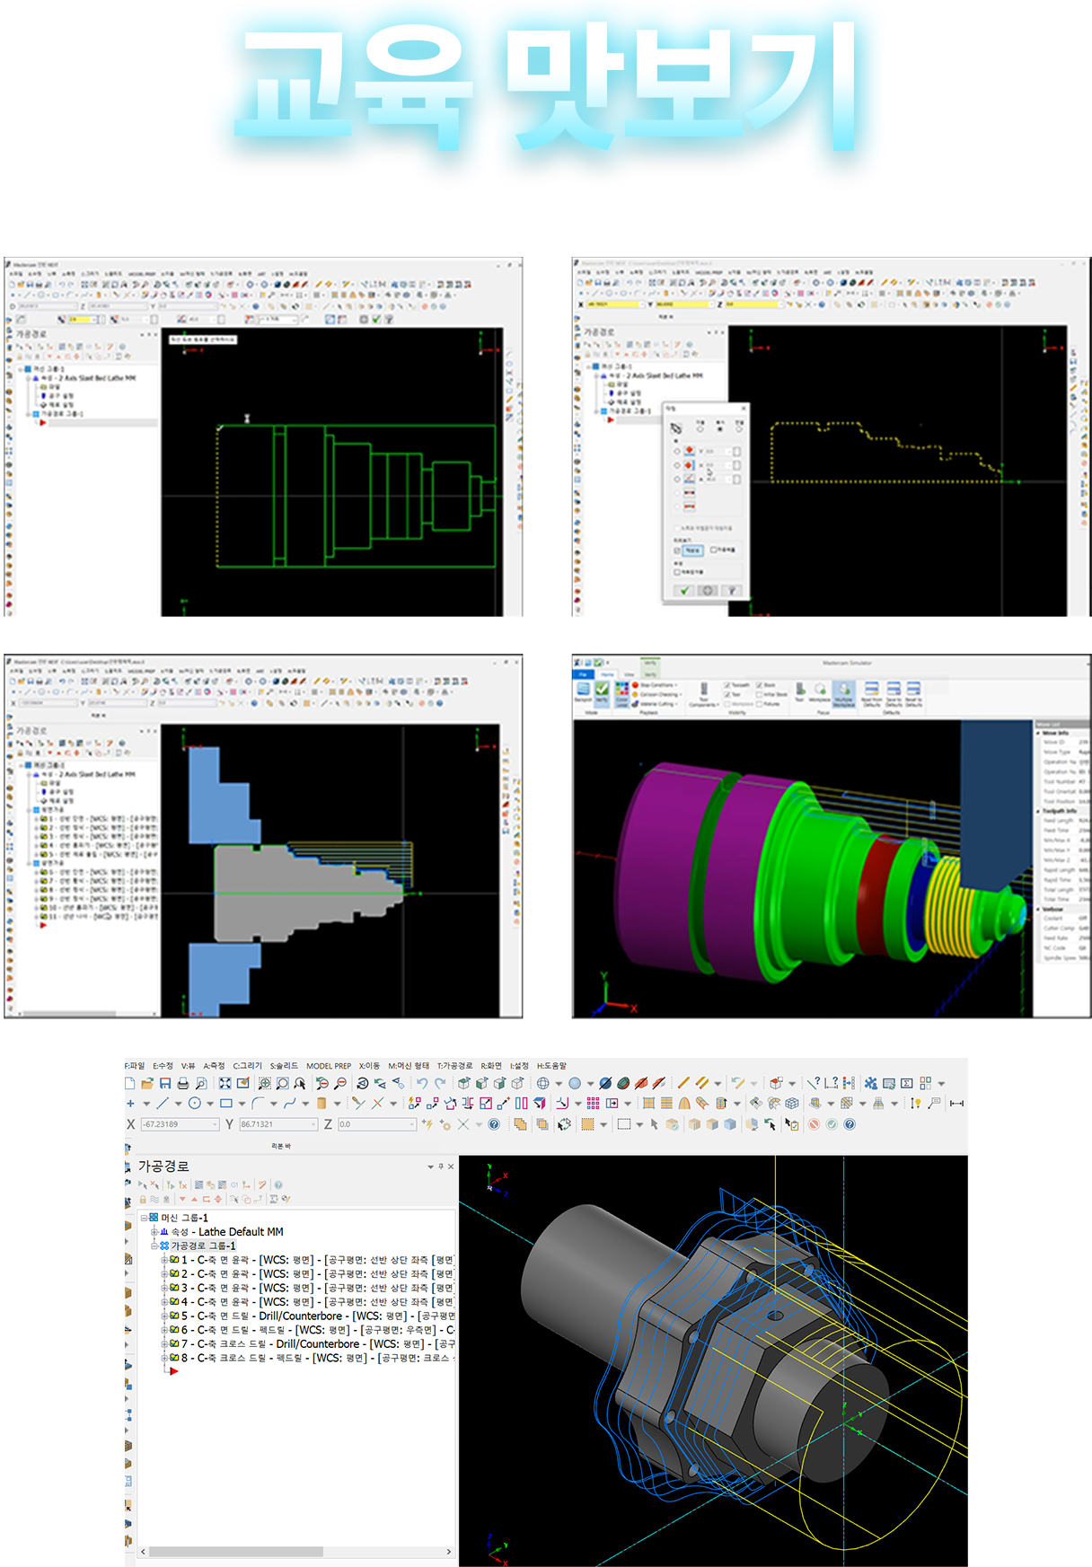
Task: Click the Save icon in bottom toolbar
Action: [165, 1083]
